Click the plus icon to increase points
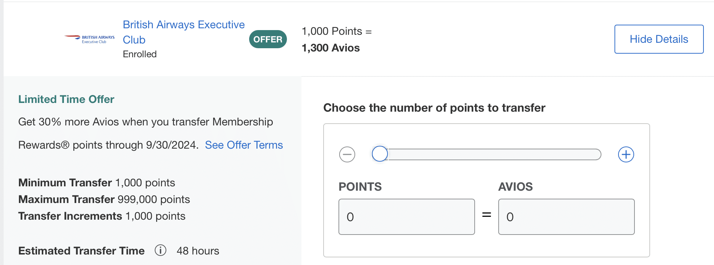Image resolution: width=714 pixels, height=265 pixels. pos(626,154)
